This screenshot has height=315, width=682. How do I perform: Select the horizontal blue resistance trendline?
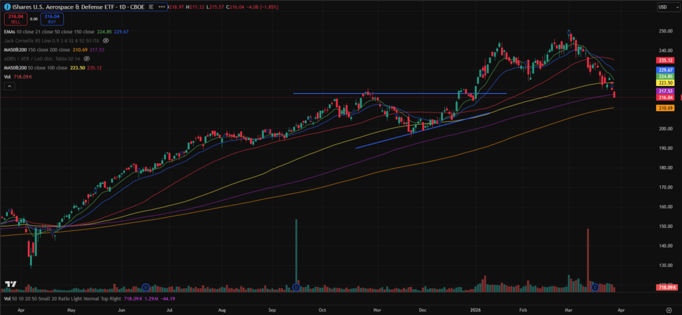click(400, 93)
